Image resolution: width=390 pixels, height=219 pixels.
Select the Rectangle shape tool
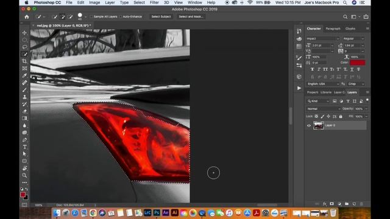click(24, 161)
